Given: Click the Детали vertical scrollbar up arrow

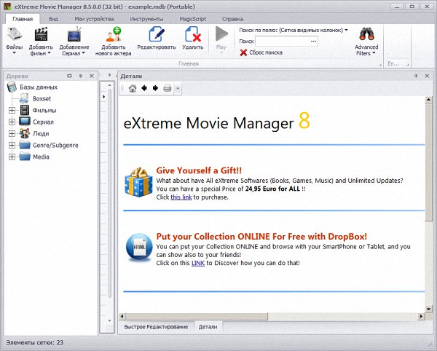Looking at the screenshot, I should click(429, 100).
